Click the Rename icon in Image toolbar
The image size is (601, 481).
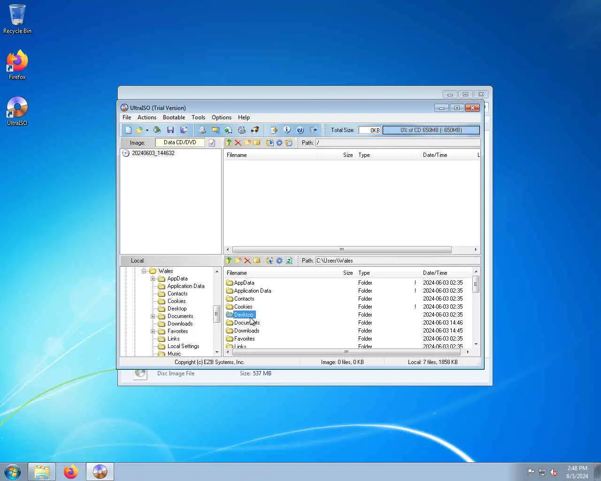257,143
